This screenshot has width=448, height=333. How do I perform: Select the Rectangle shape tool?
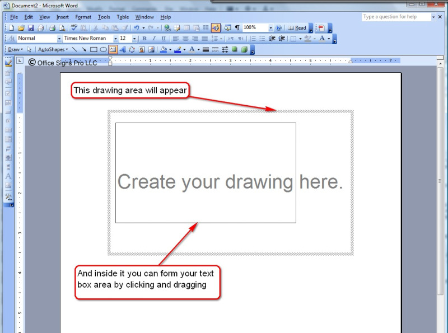[94, 49]
